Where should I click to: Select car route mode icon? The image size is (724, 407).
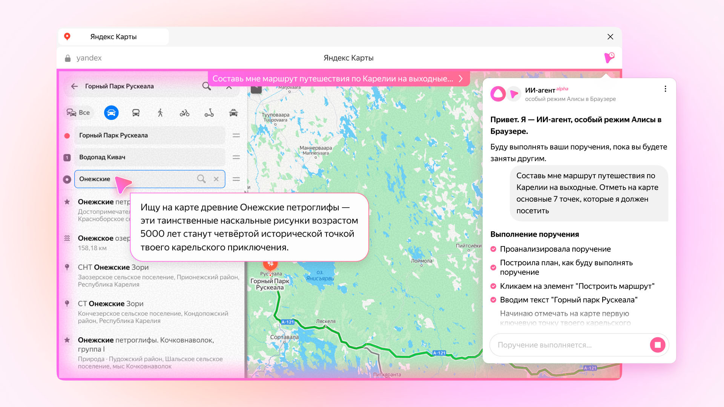[x=111, y=113]
